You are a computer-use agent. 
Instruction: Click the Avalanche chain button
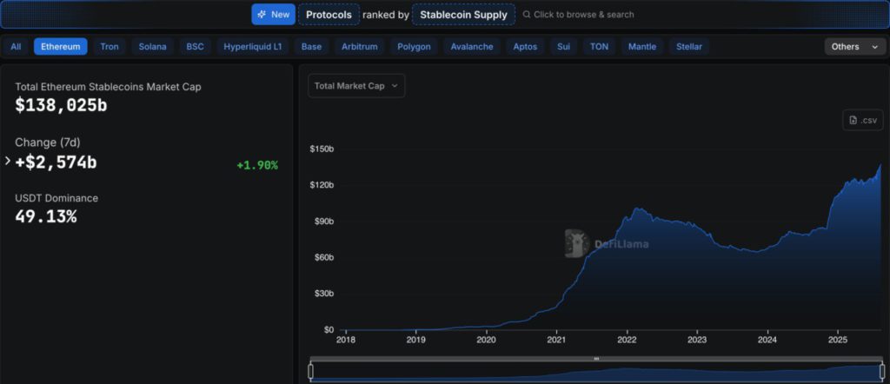pos(472,47)
